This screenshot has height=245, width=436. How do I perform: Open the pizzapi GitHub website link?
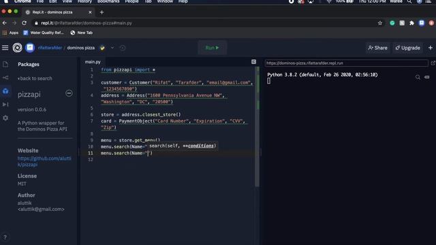(x=44, y=161)
